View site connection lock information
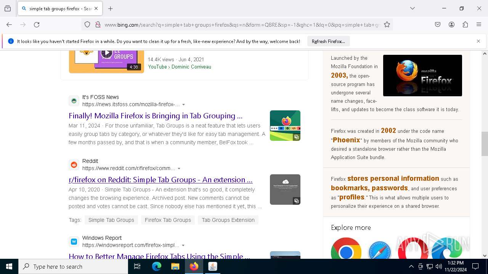Screen dimensions: 488x274 tap(98, 25)
